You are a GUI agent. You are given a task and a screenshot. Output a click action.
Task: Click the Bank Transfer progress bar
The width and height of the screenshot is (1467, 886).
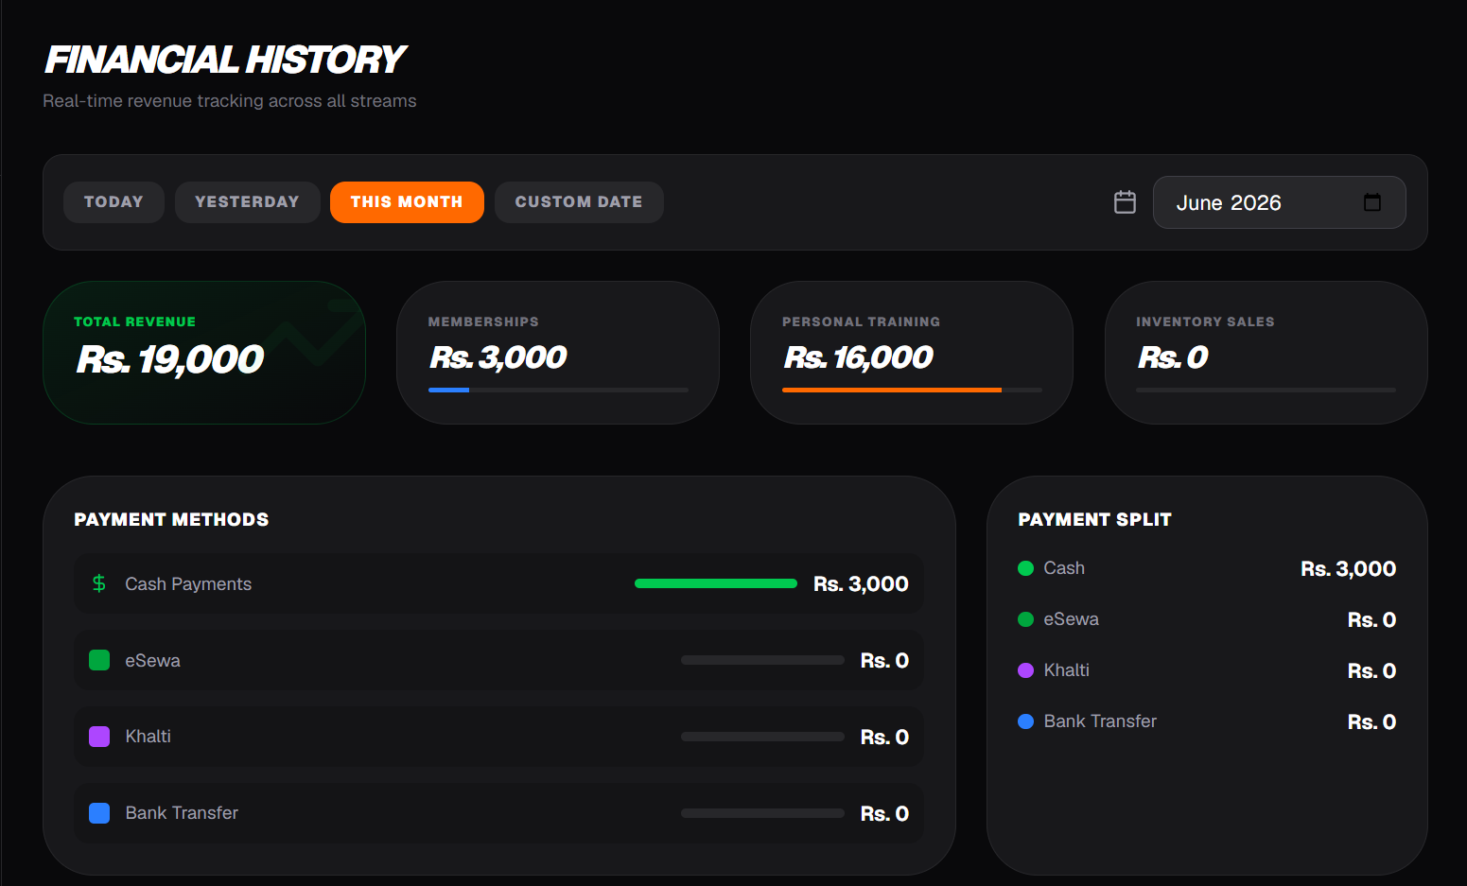click(x=762, y=813)
